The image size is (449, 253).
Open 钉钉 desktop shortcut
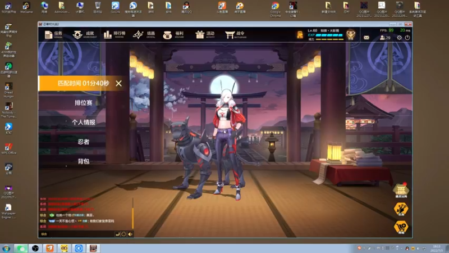[x=8, y=128]
